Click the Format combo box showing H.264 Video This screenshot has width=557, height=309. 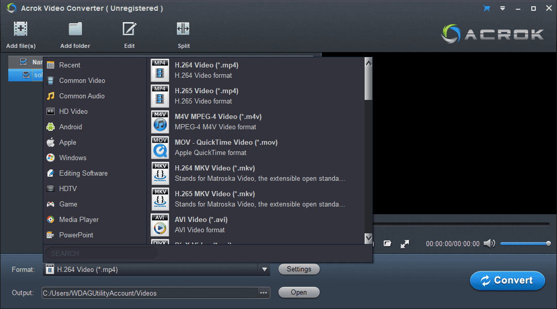point(156,270)
